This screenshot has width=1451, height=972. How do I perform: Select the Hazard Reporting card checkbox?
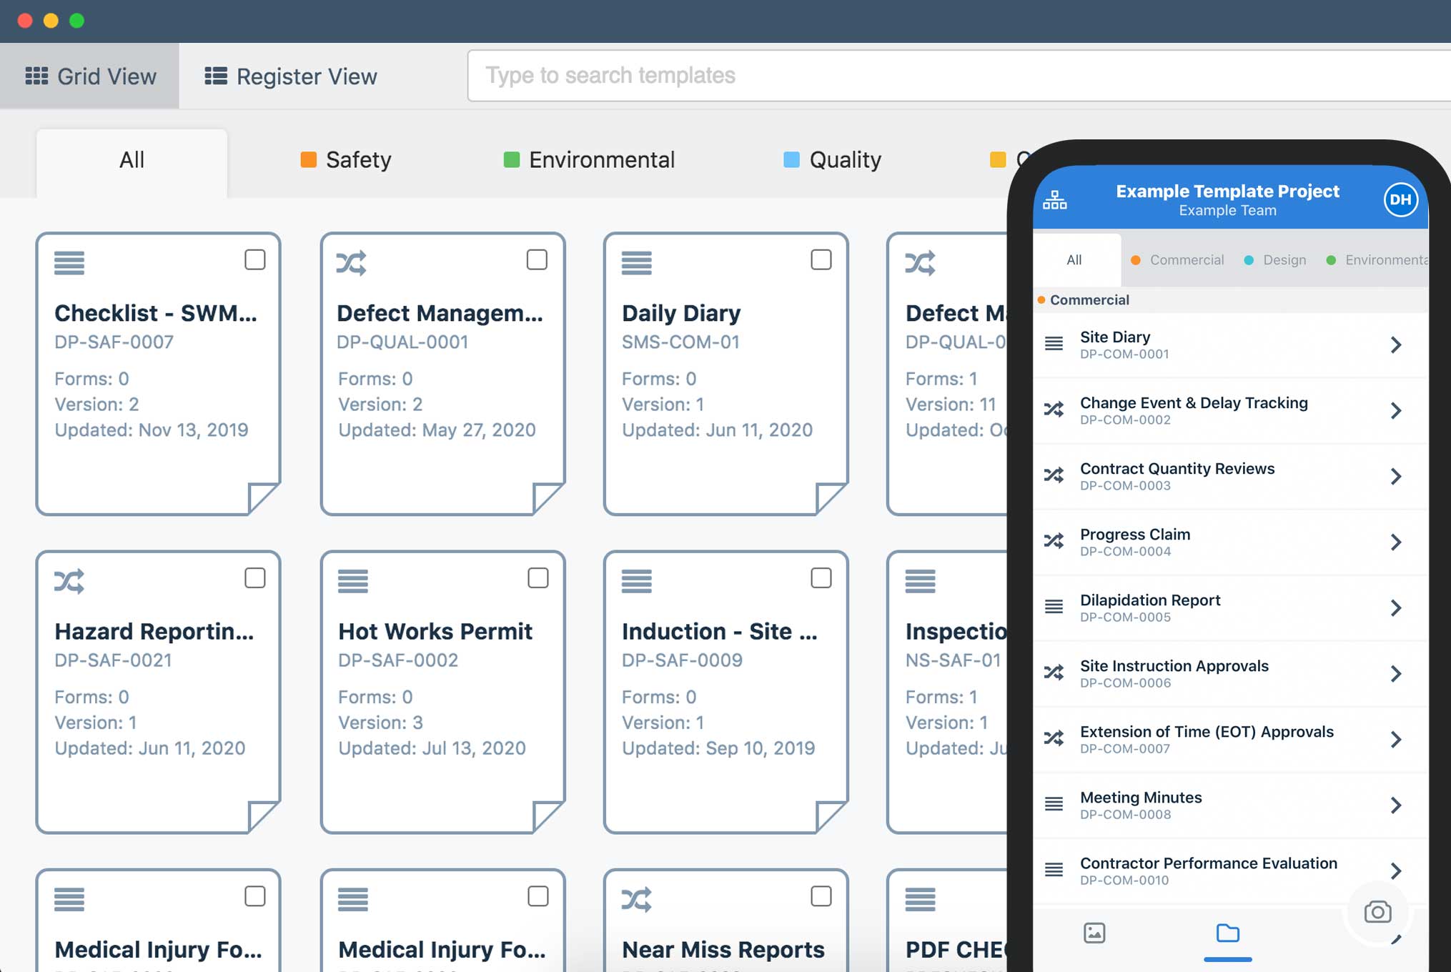(255, 577)
